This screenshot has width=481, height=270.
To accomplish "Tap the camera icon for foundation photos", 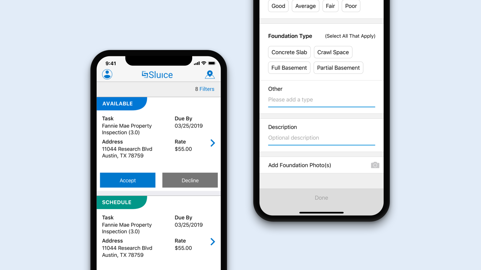I will point(375,165).
